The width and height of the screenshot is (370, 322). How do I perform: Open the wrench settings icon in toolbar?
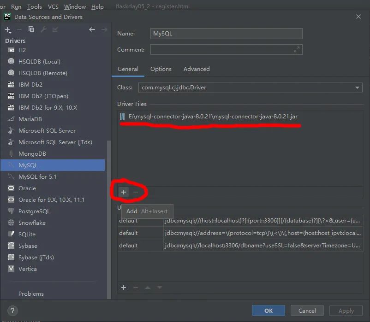[x=43, y=29]
